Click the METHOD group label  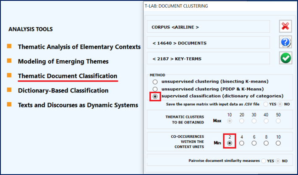[157, 75]
